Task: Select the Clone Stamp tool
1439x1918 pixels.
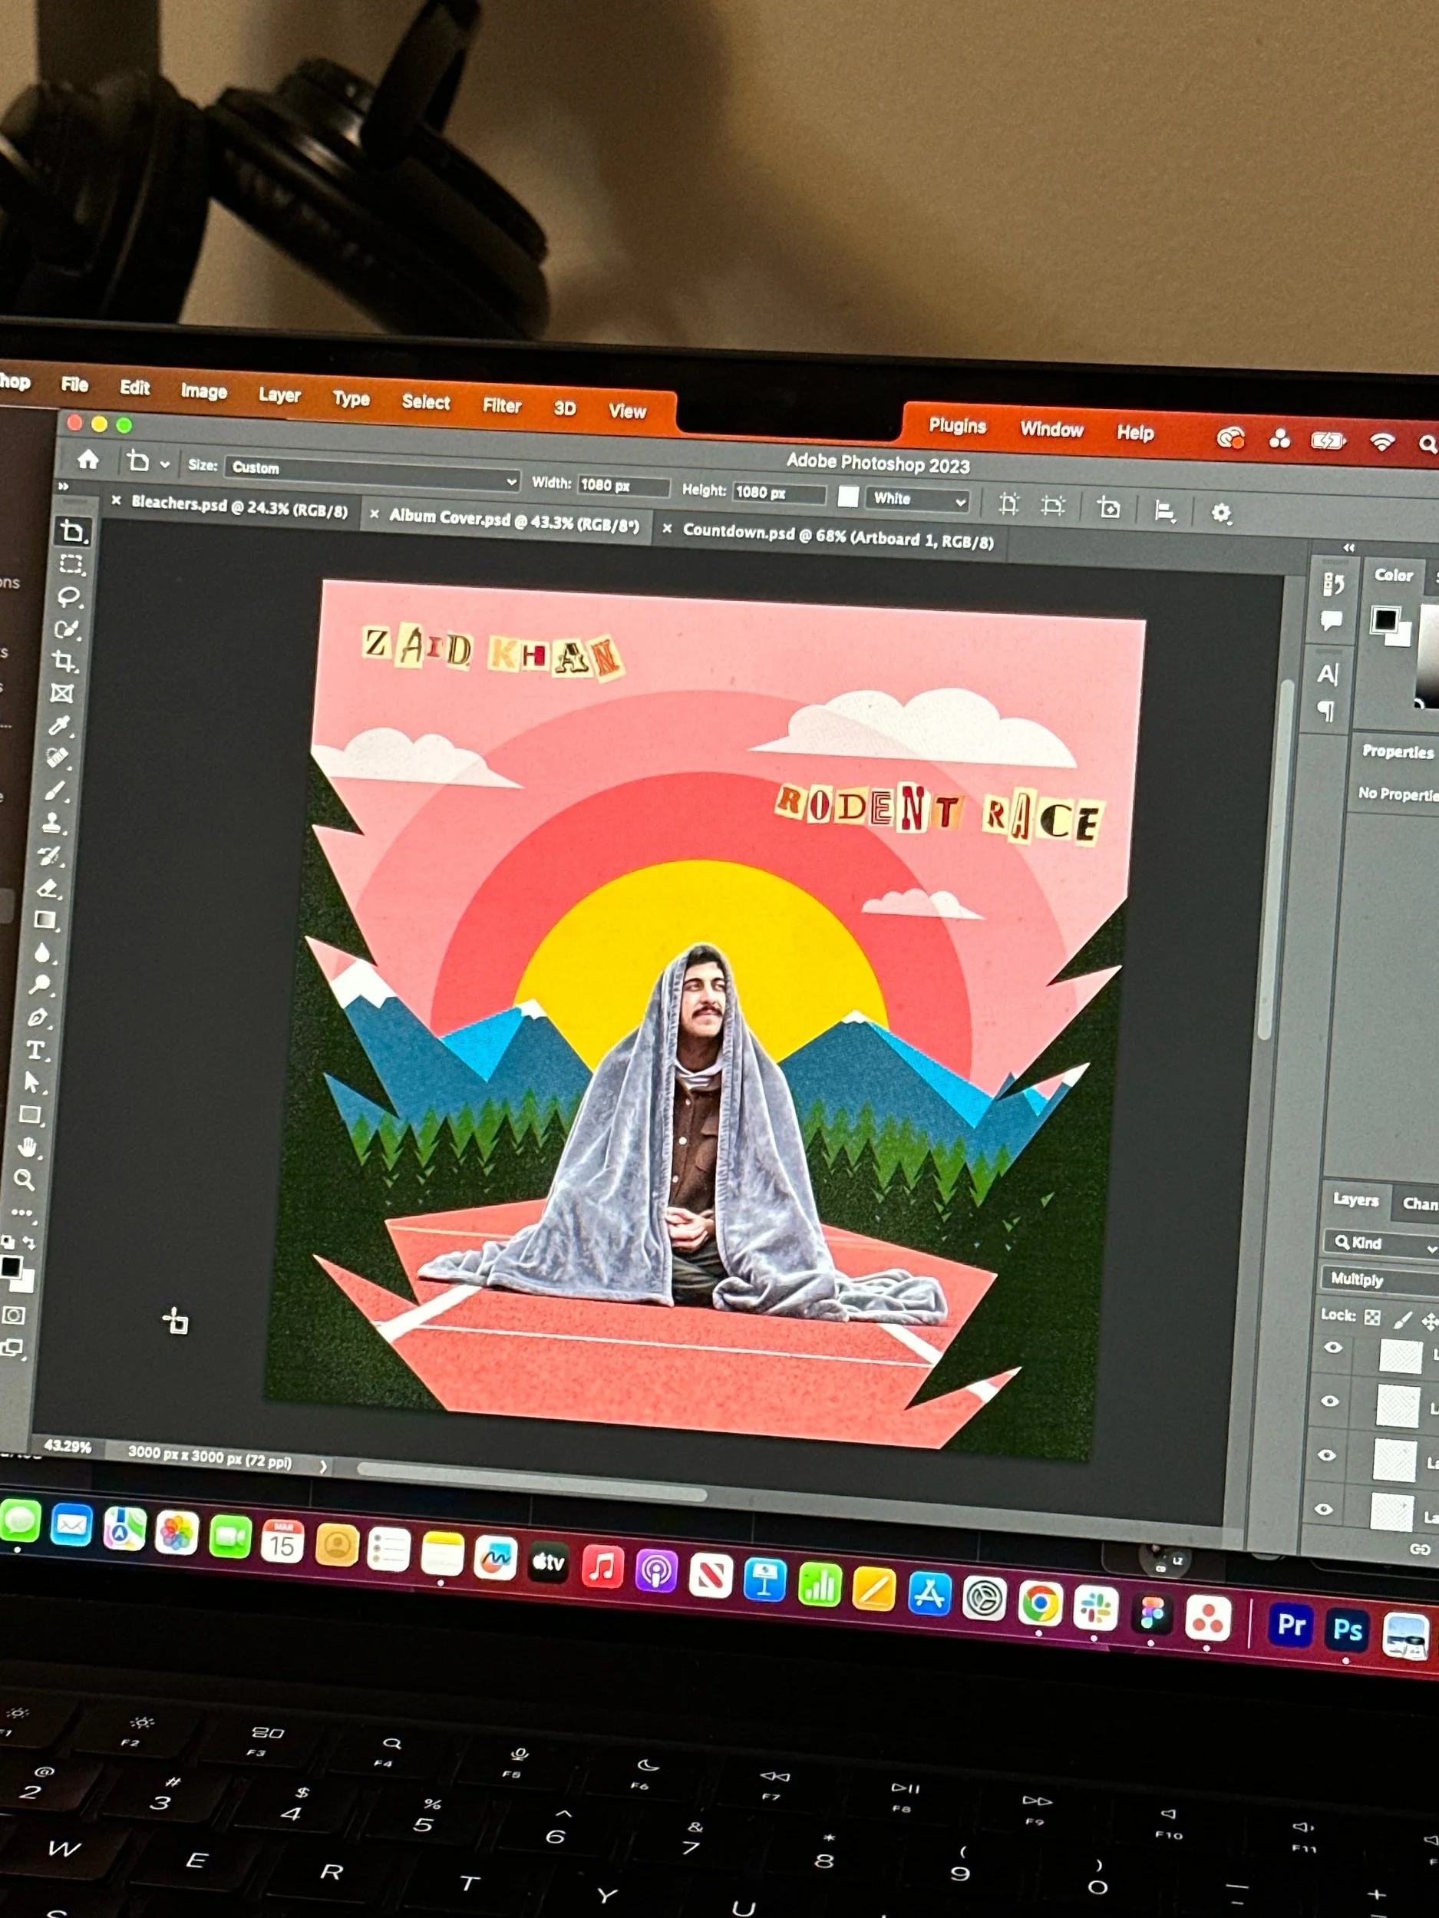Action: [53, 823]
